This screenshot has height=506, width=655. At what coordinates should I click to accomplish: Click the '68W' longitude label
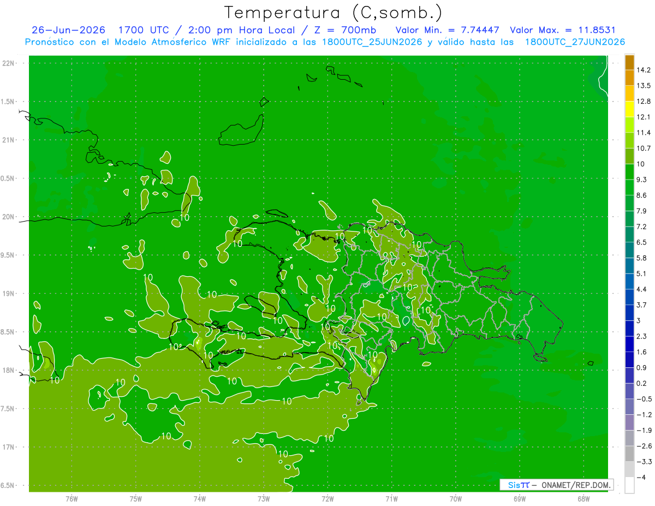click(x=583, y=499)
